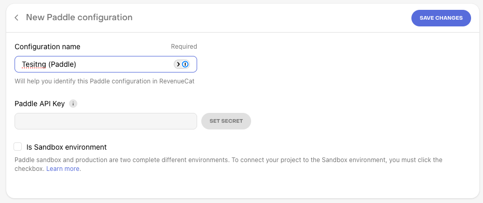
Task: Click the "Configuration name" field label
Action: (47, 47)
